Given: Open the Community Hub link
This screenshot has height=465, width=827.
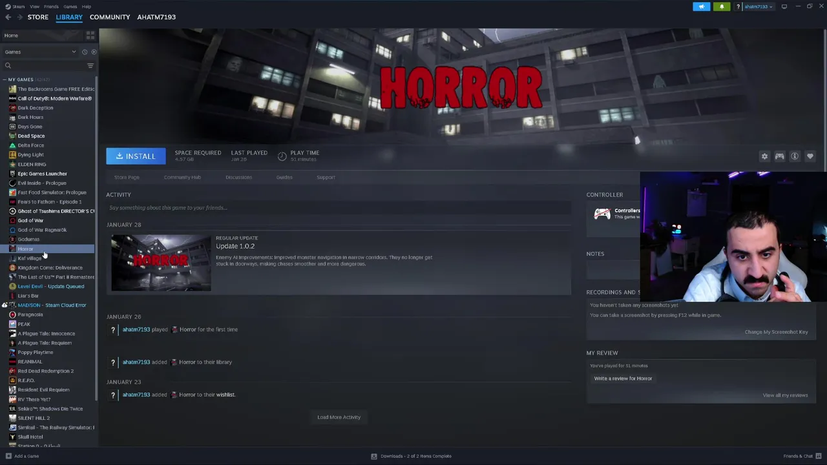Looking at the screenshot, I should (x=182, y=177).
